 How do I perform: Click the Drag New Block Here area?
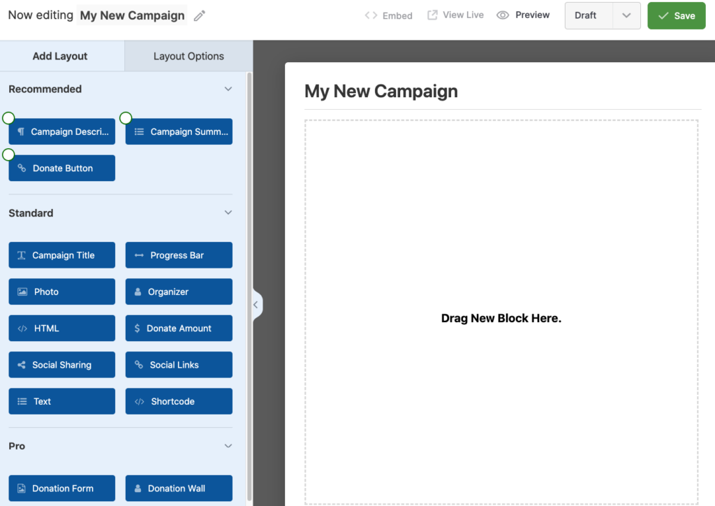tap(501, 318)
